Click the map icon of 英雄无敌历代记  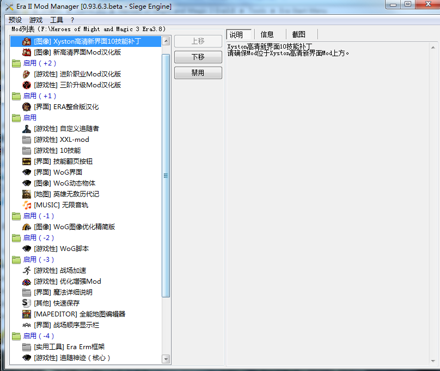27,194
